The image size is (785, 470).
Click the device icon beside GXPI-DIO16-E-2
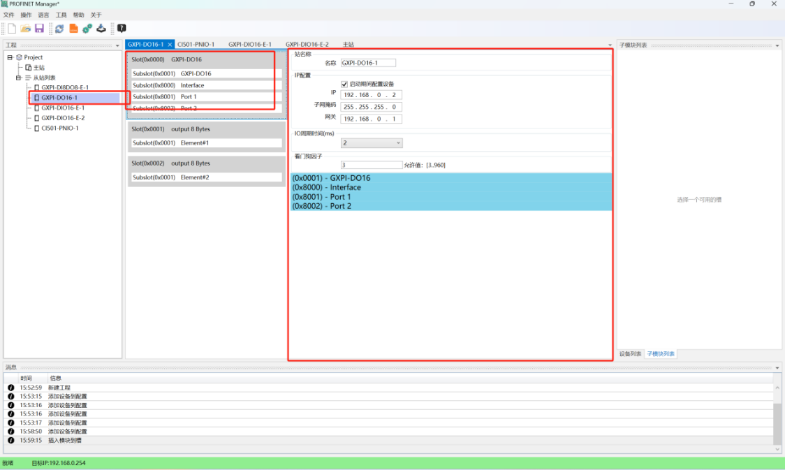pyautogui.click(x=36, y=118)
